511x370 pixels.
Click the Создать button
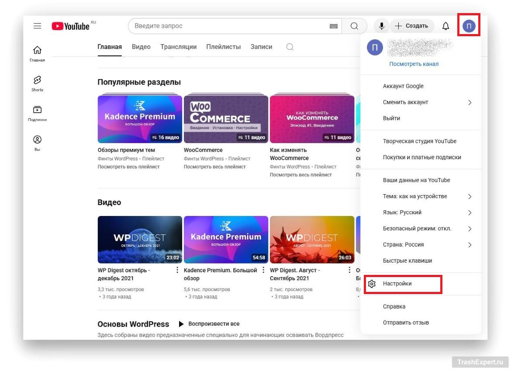pos(412,26)
